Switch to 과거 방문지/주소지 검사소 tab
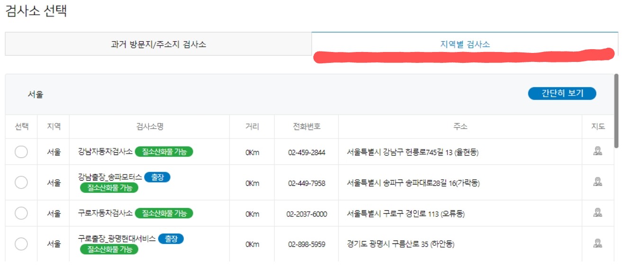625x268 pixels. [158, 44]
